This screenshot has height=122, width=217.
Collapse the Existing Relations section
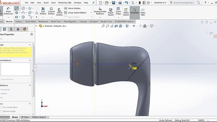[x=30, y=60]
